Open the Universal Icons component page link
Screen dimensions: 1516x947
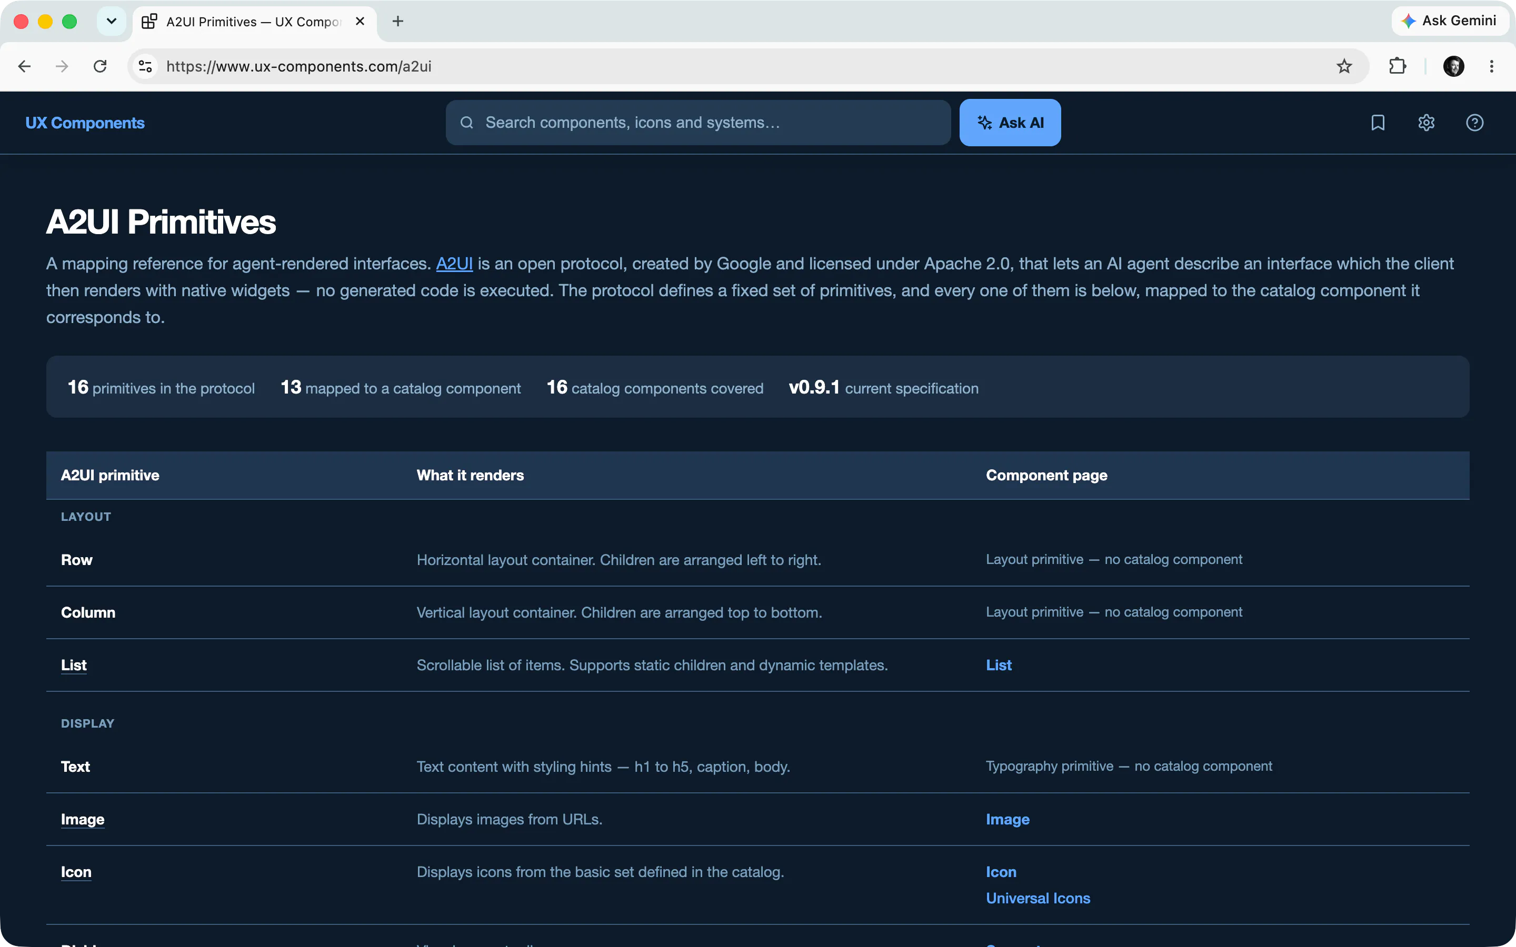coord(1038,898)
